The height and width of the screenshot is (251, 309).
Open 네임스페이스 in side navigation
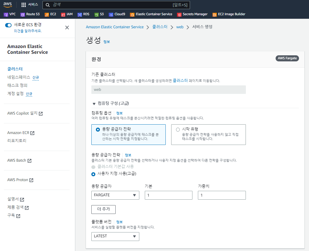point(19,77)
